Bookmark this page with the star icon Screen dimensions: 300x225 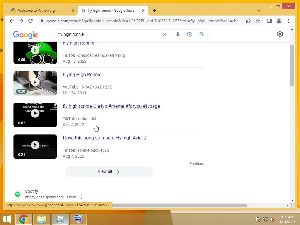[258, 21]
